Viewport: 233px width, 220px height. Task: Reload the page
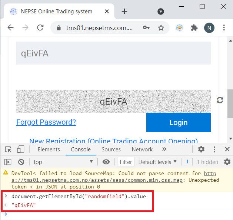(40, 28)
